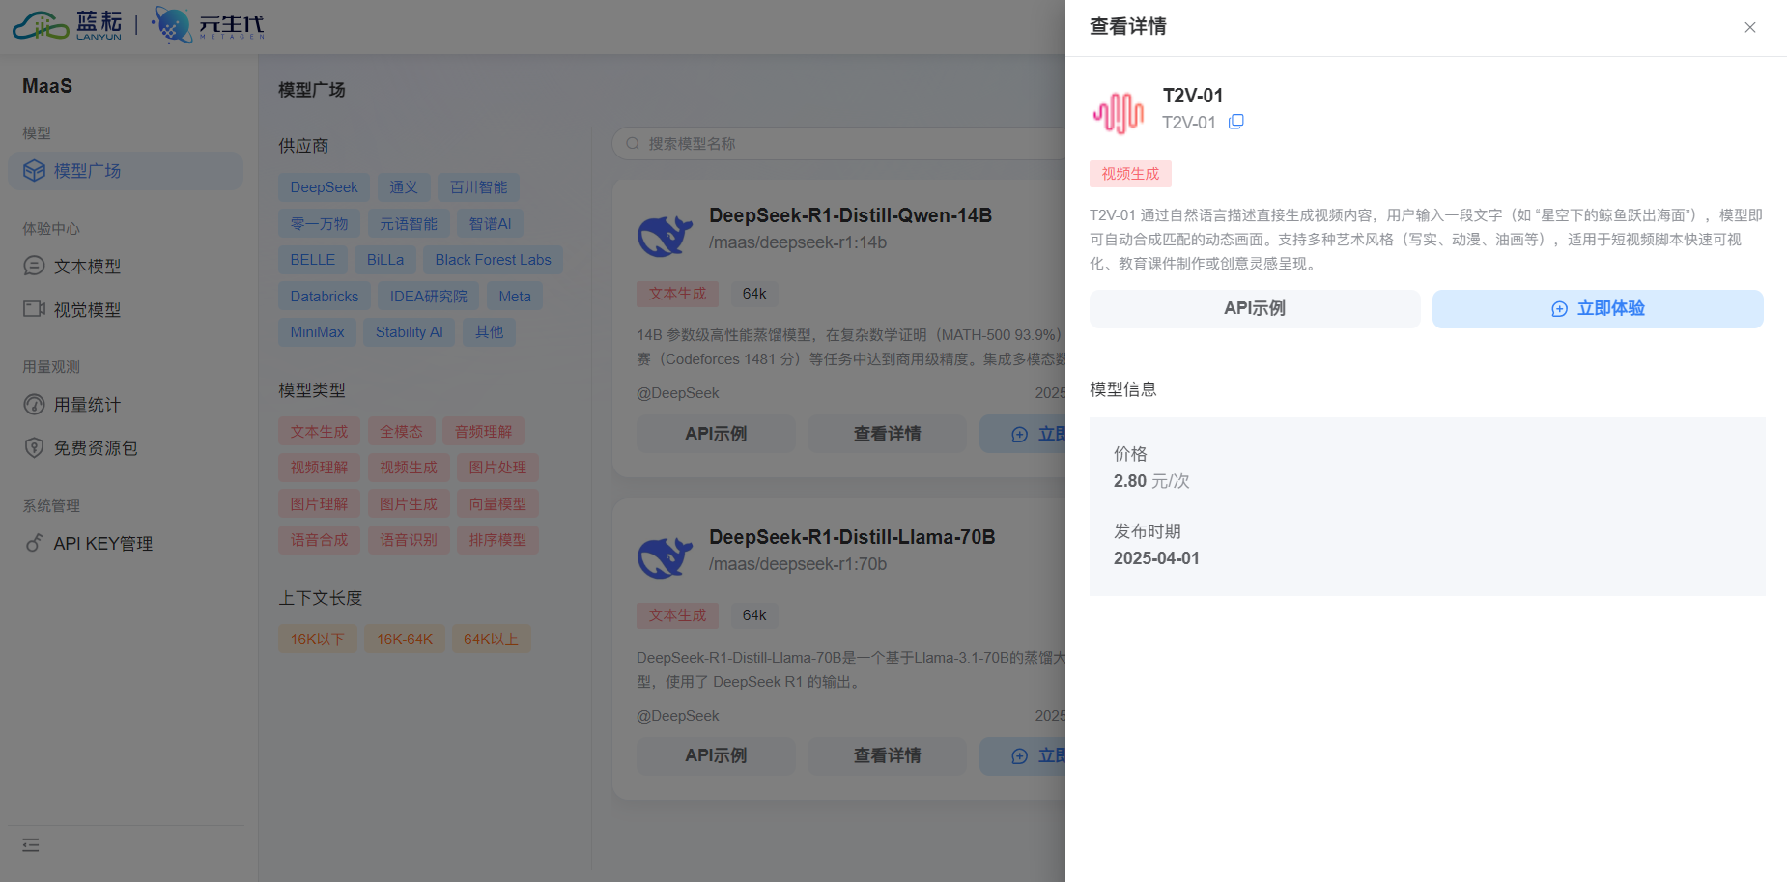Select model type 视频理解 filter
The height and width of the screenshot is (882, 1787).
click(319, 468)
